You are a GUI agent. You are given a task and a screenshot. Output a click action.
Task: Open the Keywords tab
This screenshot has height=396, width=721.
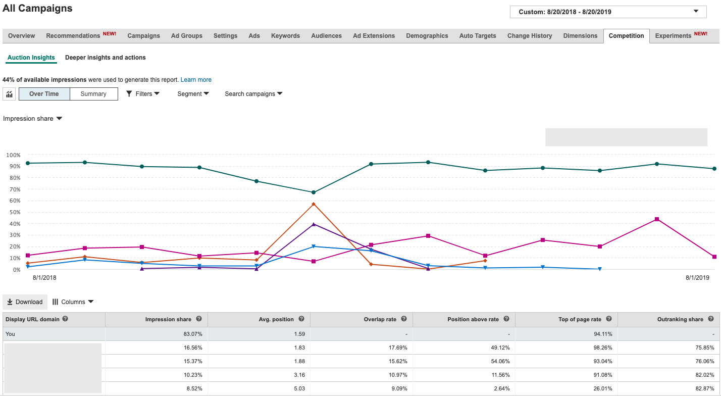(285, 36)
